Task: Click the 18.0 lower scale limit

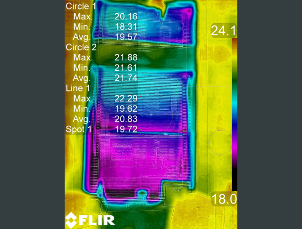Action: click(x=224, y=199)
